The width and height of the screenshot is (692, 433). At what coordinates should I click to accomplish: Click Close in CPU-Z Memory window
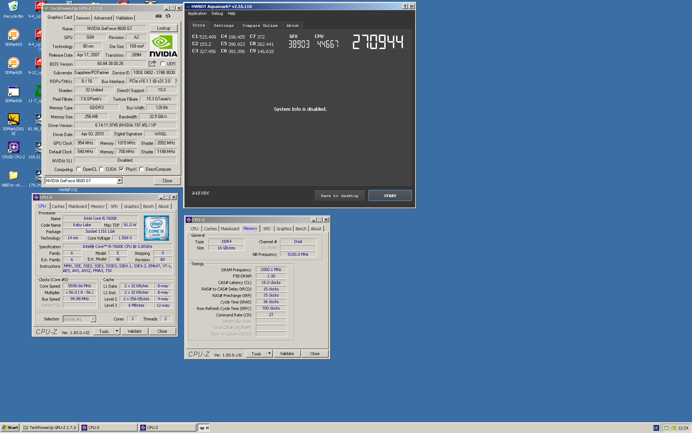(315, 354)
